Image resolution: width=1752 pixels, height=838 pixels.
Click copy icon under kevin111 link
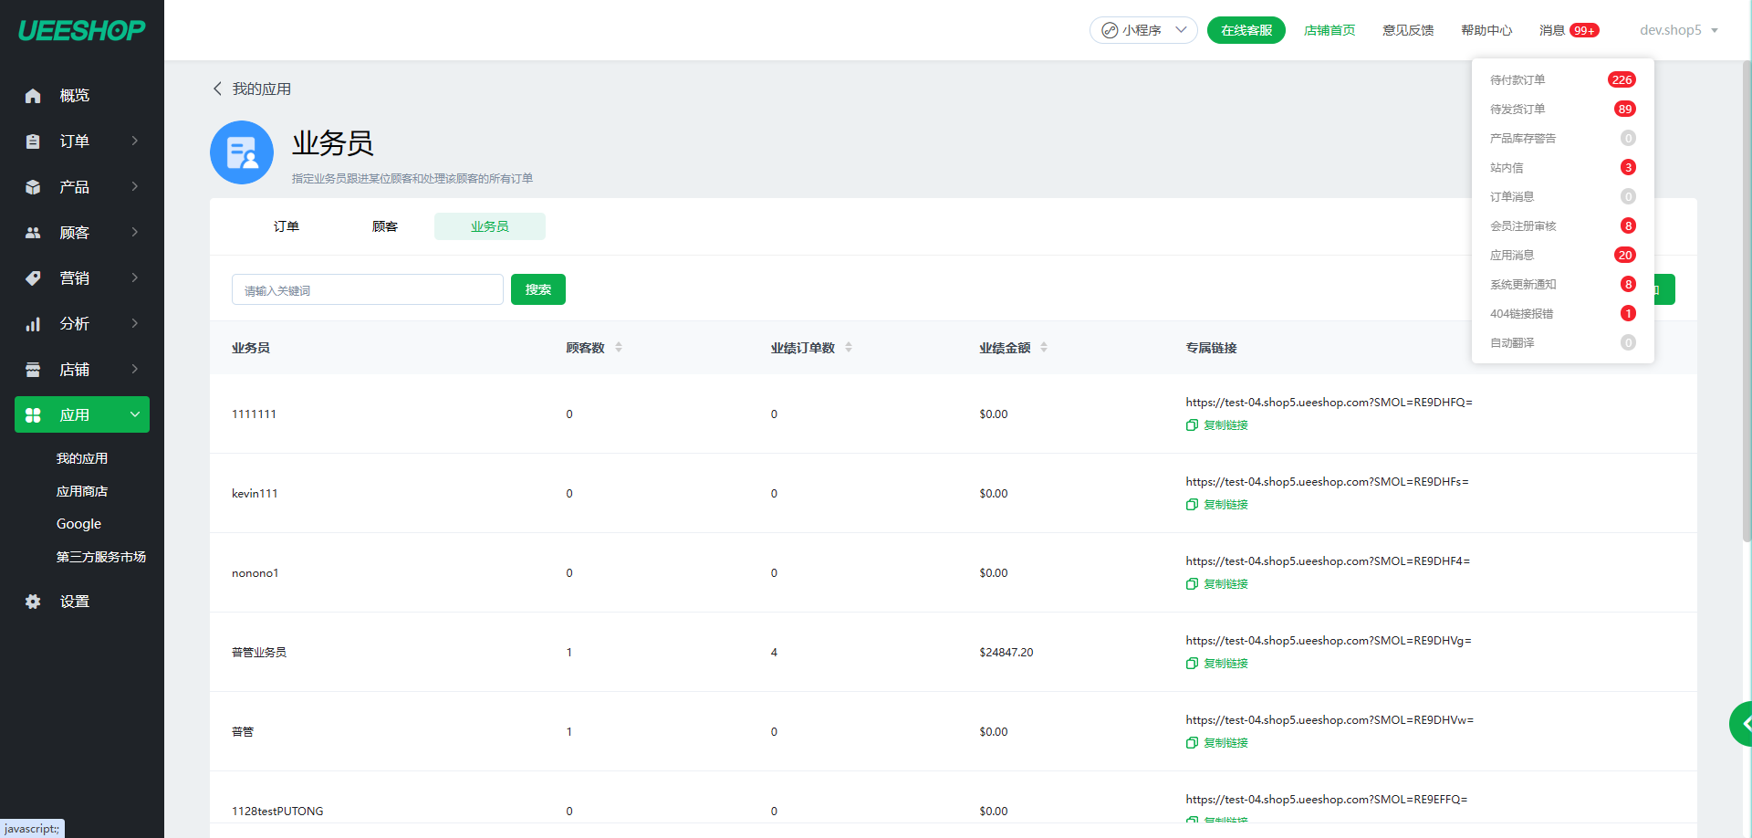1192,505
